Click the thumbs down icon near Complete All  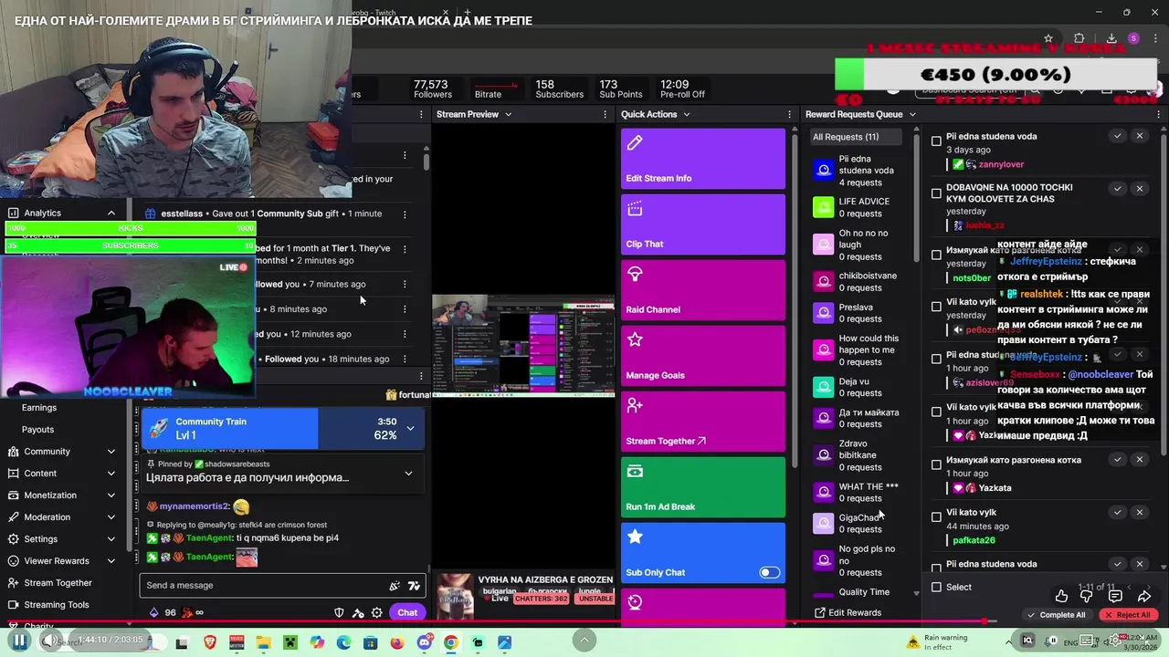tap(1087, 596)
